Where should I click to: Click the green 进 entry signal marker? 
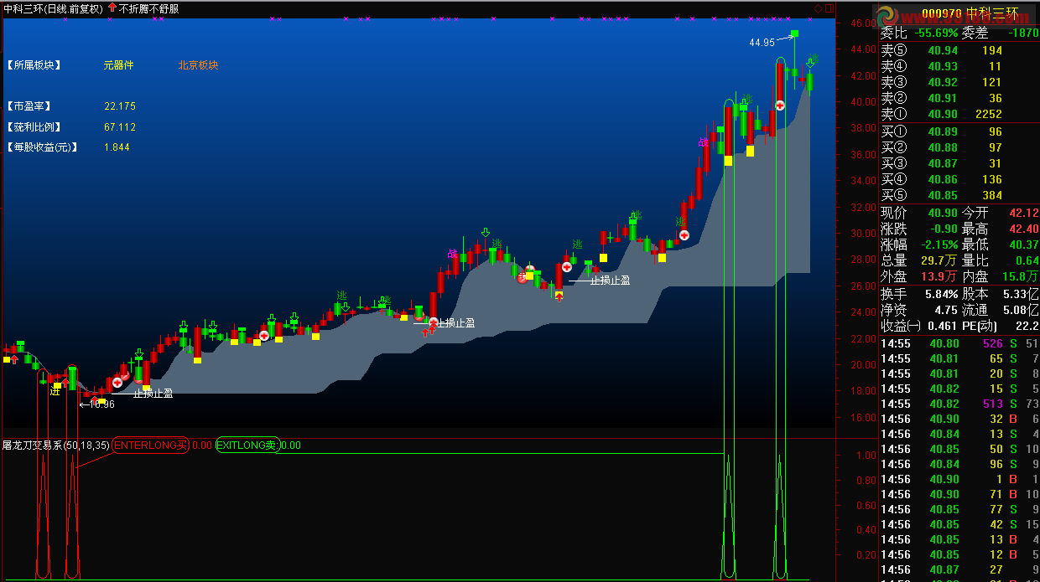click(x=55, y=391)
